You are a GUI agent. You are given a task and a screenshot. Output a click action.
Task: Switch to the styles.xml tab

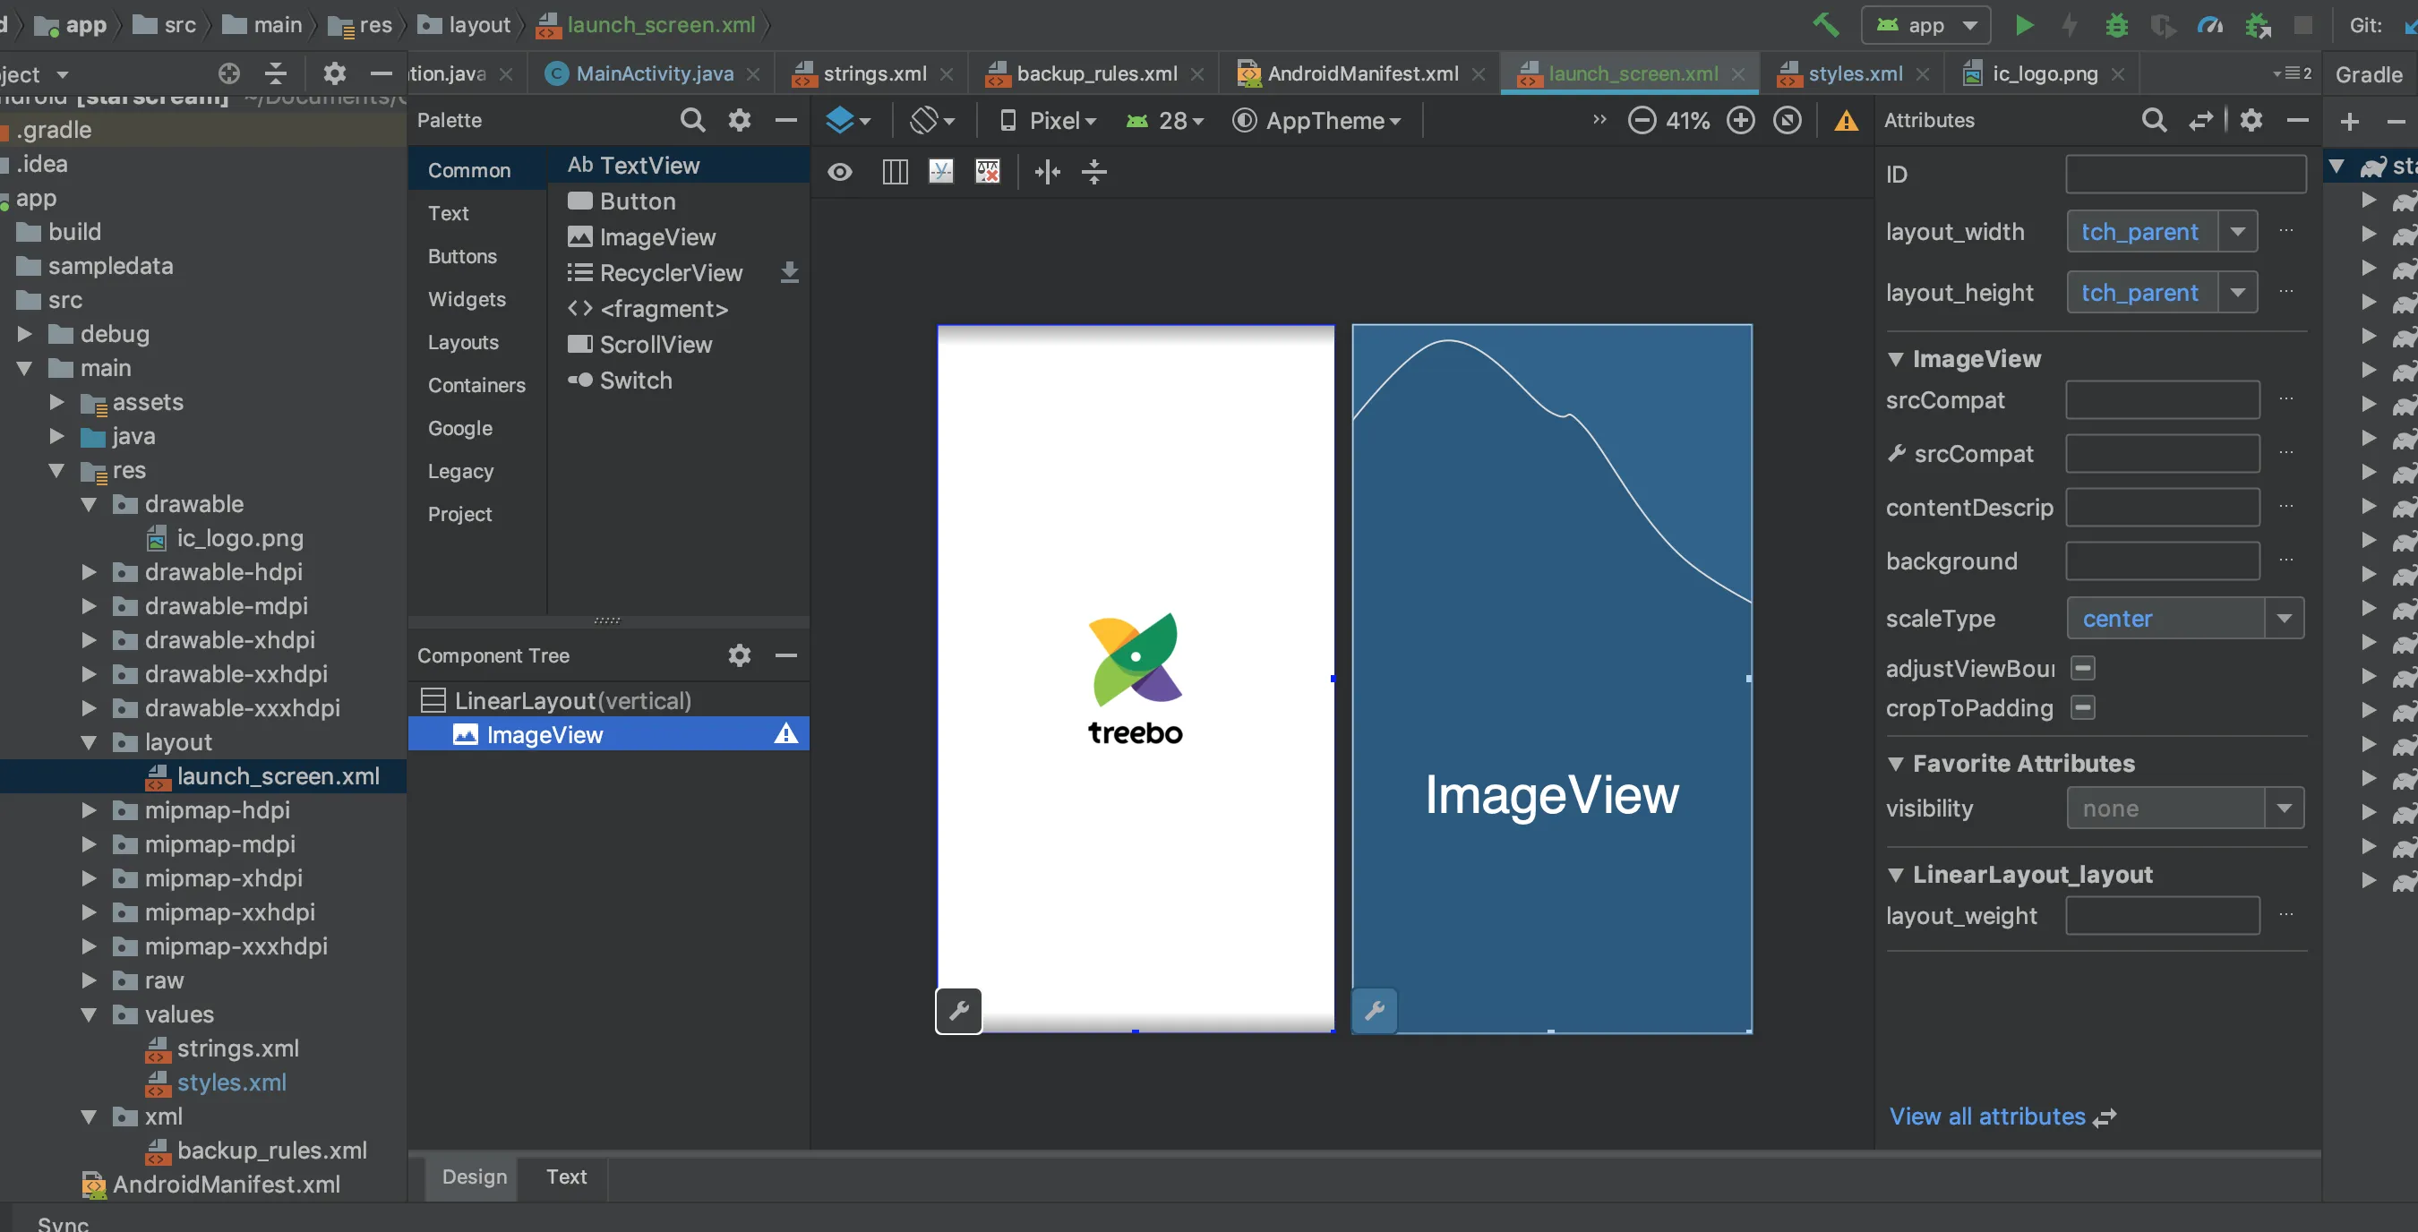coord(1854,73)
